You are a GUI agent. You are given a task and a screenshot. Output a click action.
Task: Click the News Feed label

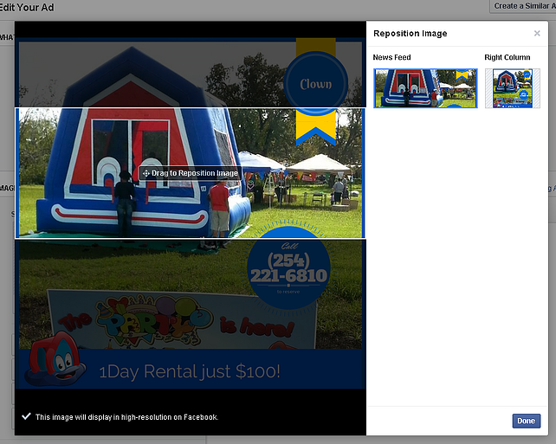pos(391,57)
